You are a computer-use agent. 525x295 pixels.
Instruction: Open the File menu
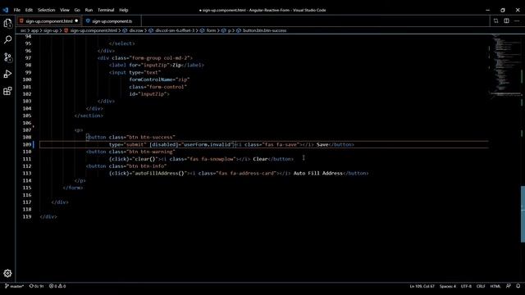pyautogui.click(x=16, y=10)
